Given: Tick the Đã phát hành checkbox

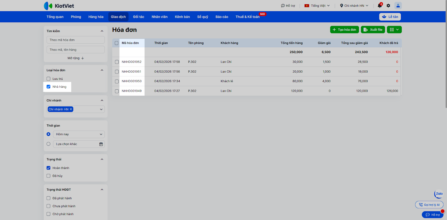Looking at the screenshot, I should (x=48, y=198).
